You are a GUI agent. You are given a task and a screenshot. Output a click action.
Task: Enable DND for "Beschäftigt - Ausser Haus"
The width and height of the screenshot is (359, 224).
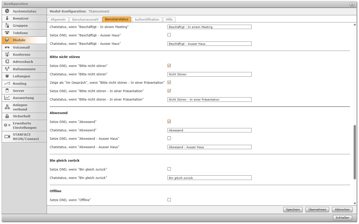pos(169,35)
